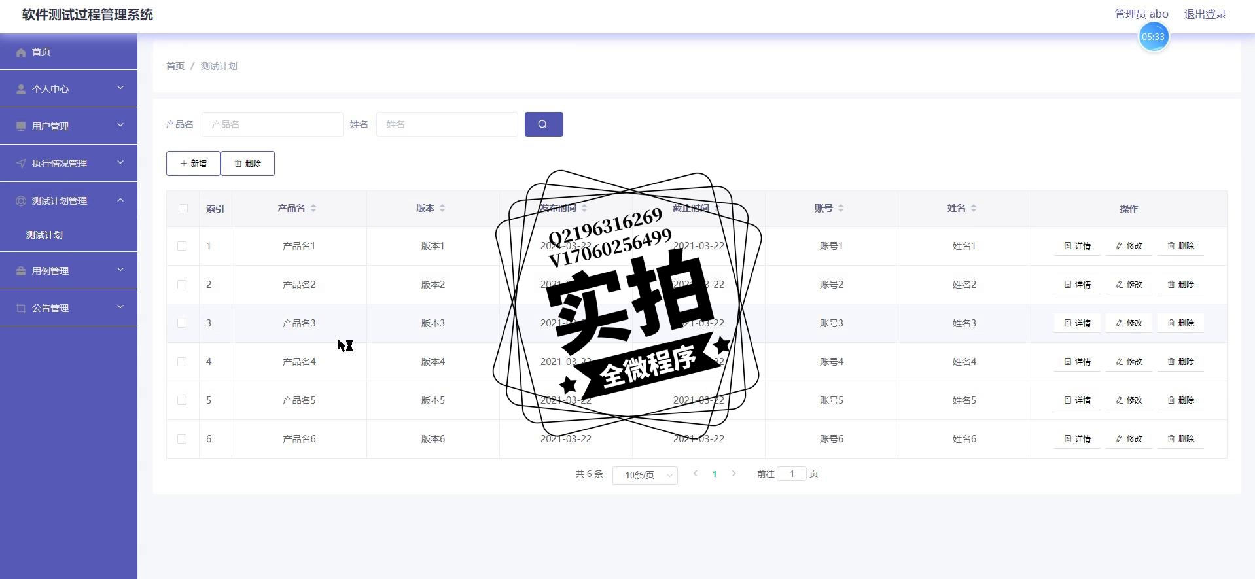Image resolution: width=1255 pixels, height=579 pixels.
Task: Click the 测试计划管理 circle icon
Action: coord(21,201)
